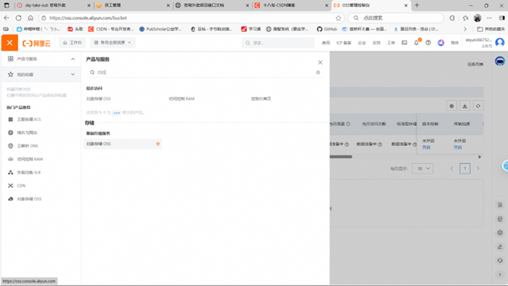Expand the account resources dropdown in top bar
Screen dimensions: 508x286
click(112, 43)
